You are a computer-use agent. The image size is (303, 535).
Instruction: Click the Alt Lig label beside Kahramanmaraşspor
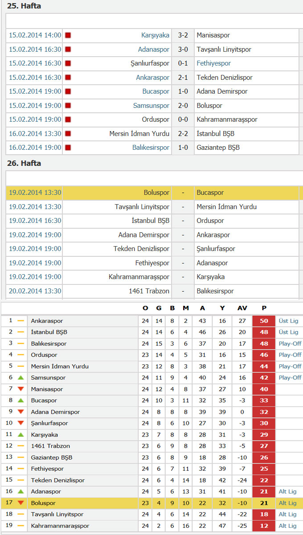pyautogui.click(x=287, y=526)
